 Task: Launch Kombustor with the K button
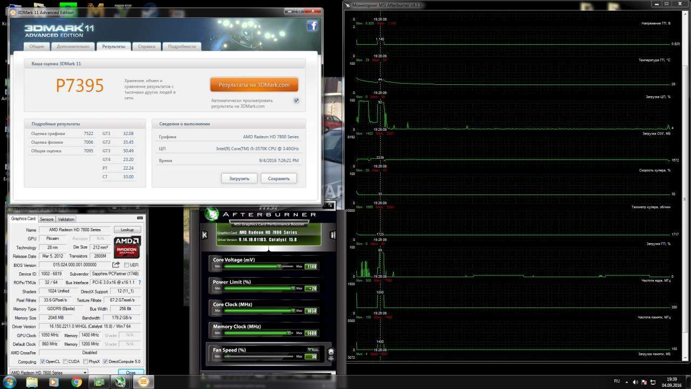tap(205, 235)
